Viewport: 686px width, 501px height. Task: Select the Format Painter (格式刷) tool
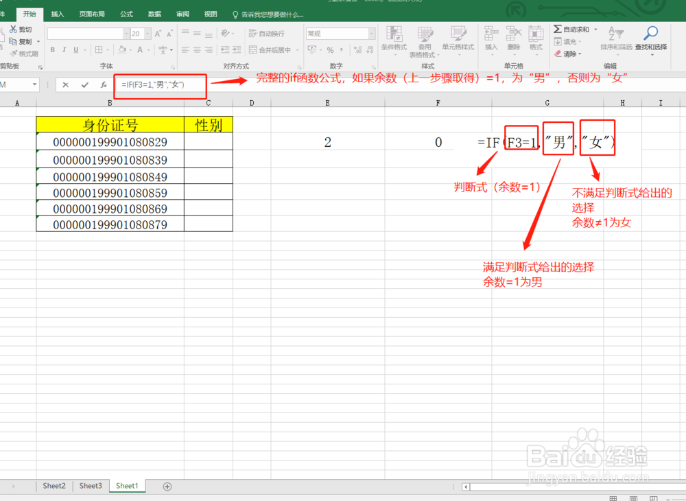tap(24, 54)
